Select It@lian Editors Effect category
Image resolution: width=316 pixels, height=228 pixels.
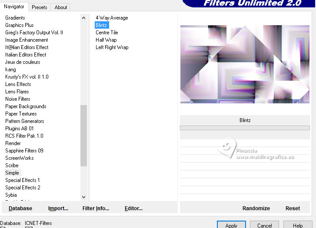pos(27,47)
